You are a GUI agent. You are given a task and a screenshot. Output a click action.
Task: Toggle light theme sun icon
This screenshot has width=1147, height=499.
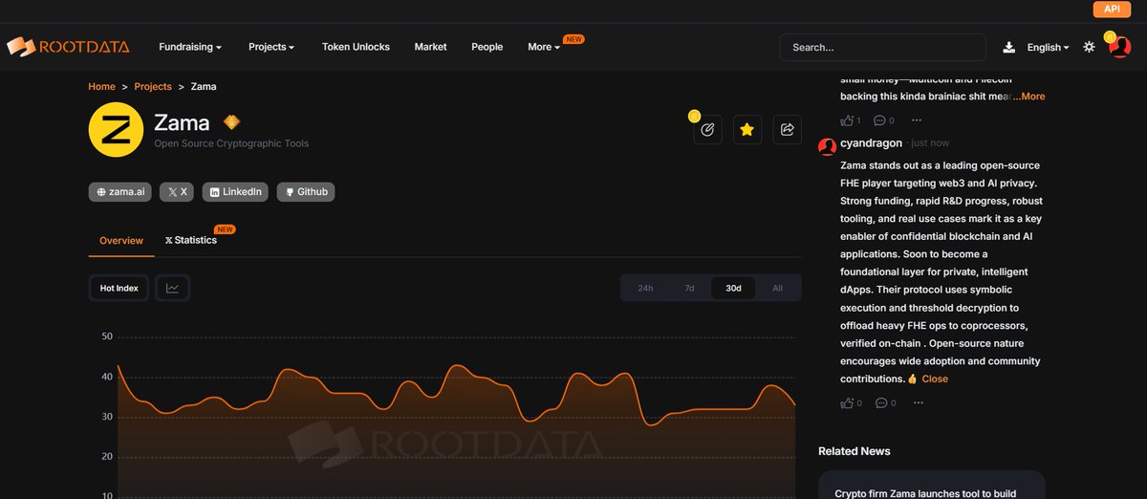(x=1089, y=47)
